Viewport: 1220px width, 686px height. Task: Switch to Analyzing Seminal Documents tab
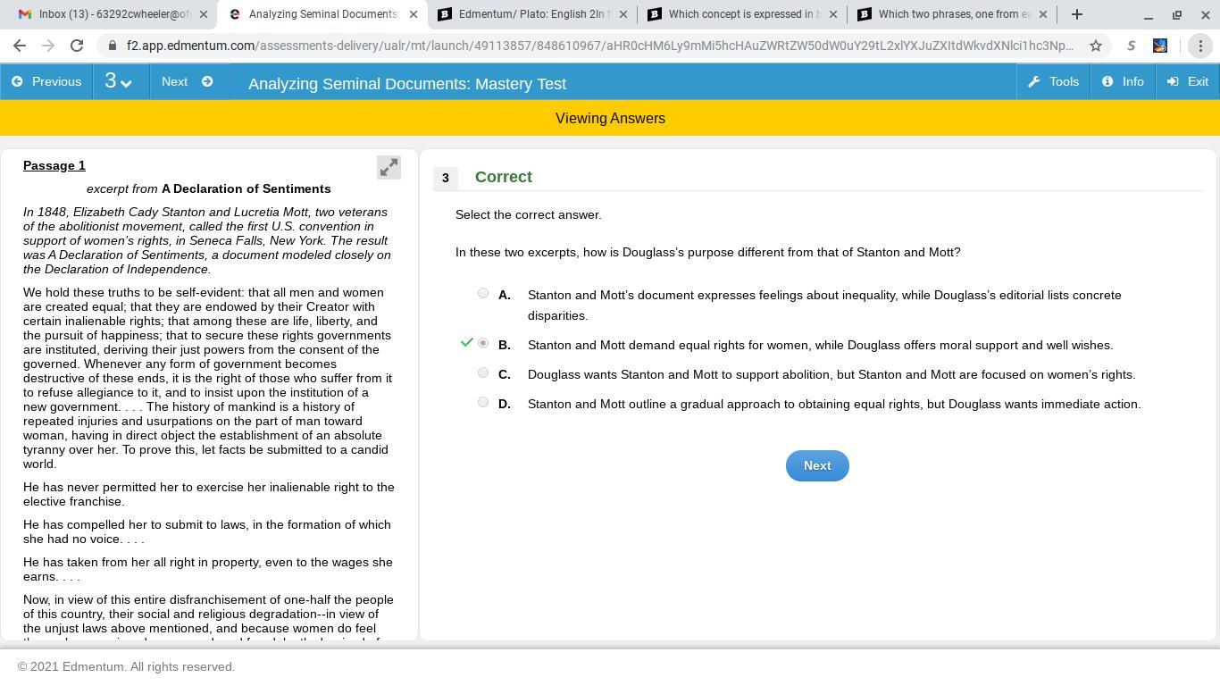click(322, 14)
